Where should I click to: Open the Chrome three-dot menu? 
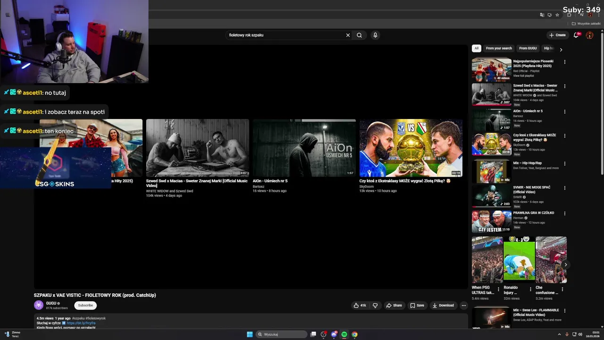click(599, 15)
